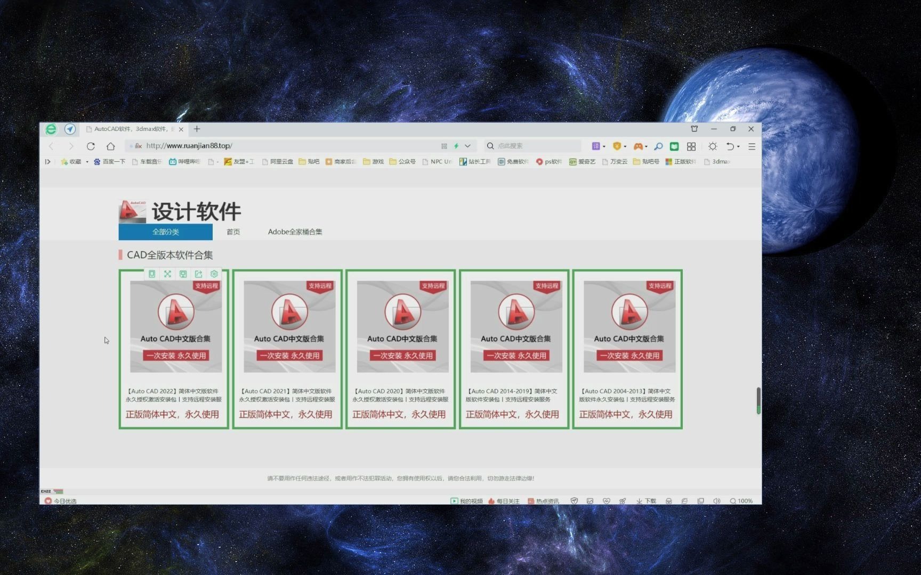Expand the game controller dropdown arrow
Screen dimensions: 921x575
point(646,146)
